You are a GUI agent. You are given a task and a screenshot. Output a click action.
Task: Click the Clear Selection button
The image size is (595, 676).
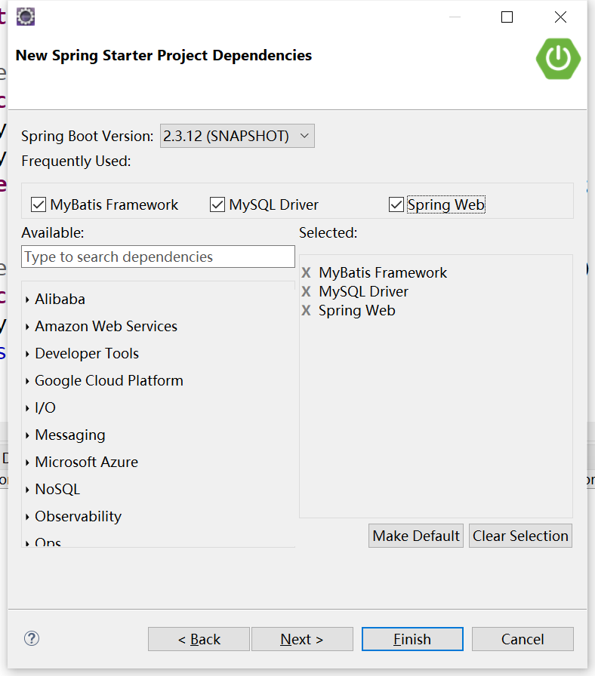(x=520, y=536)
